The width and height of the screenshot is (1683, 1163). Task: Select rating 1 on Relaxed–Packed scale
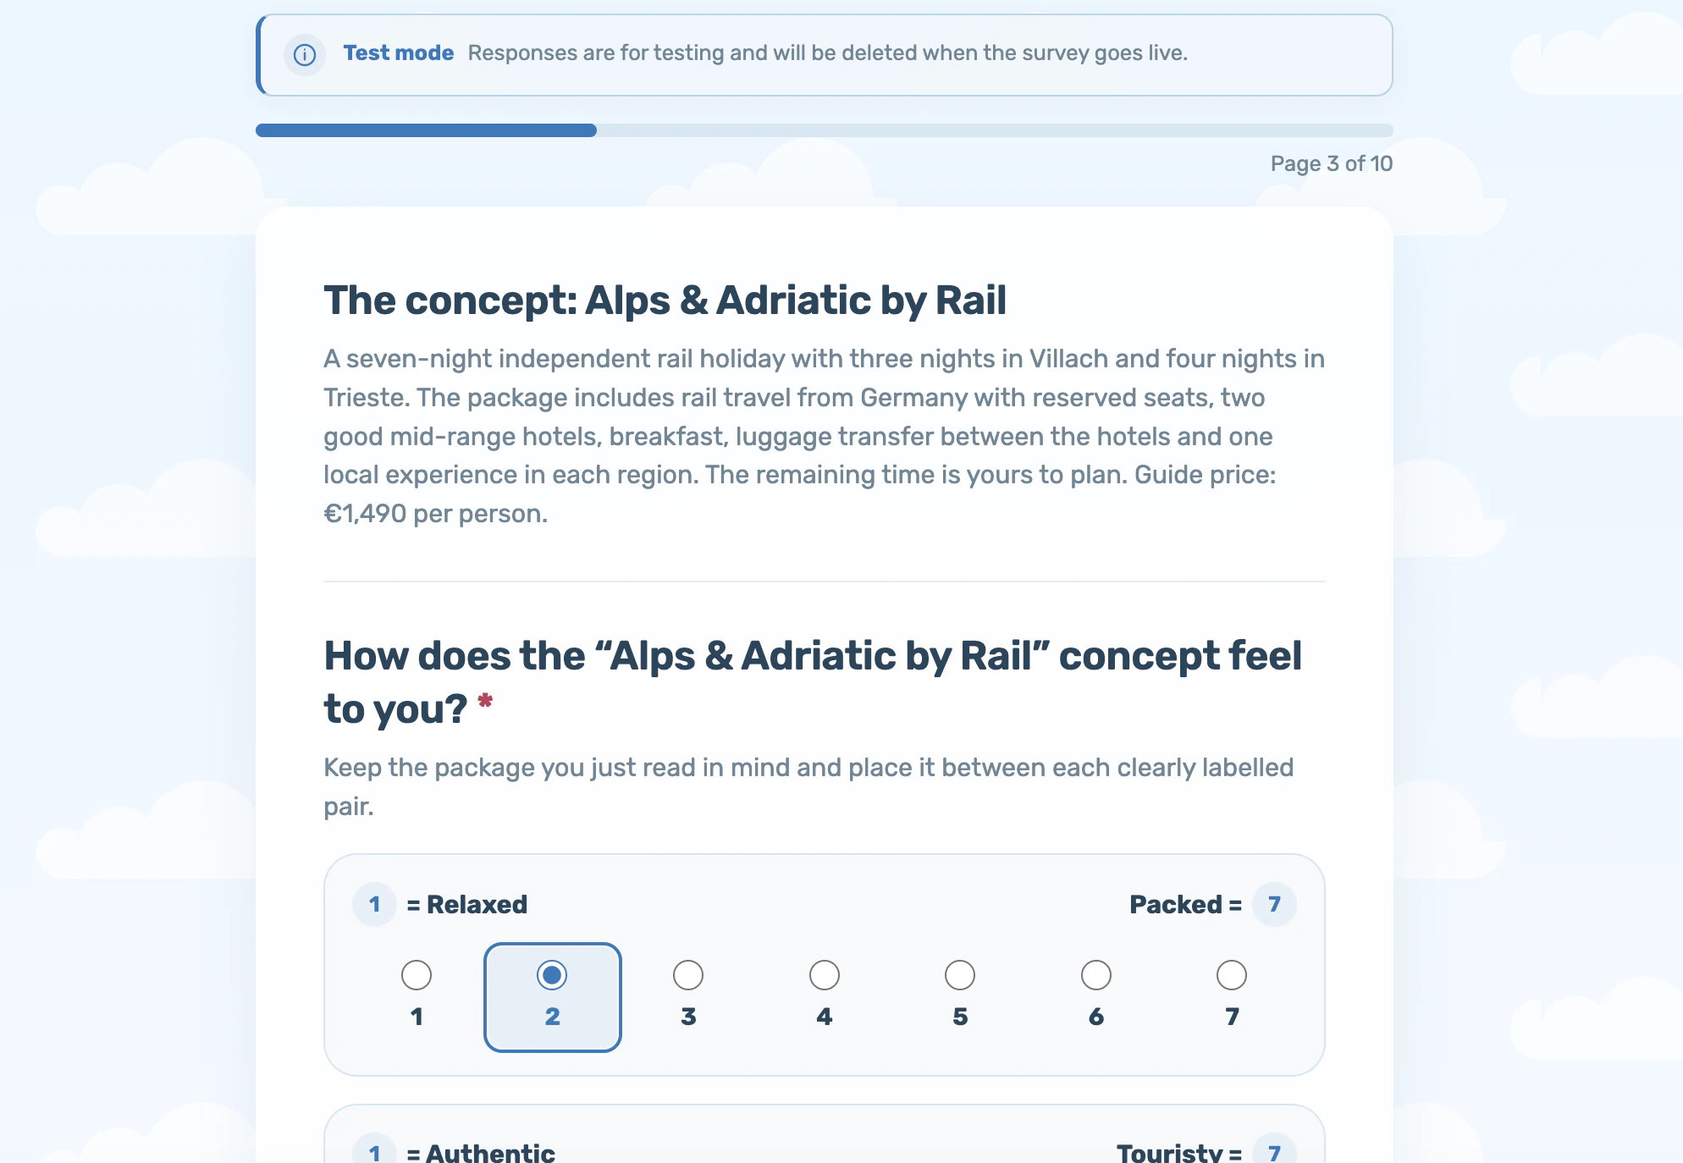[417, 997]
